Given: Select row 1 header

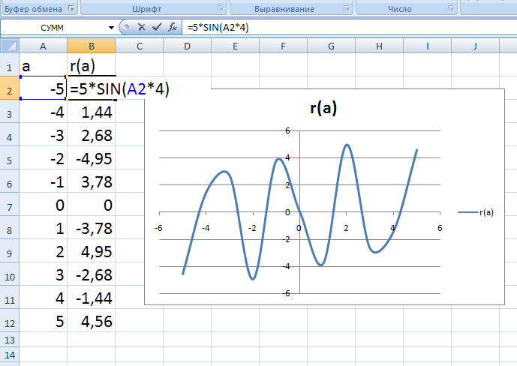Looking at the screenshot, I should 10,65.
